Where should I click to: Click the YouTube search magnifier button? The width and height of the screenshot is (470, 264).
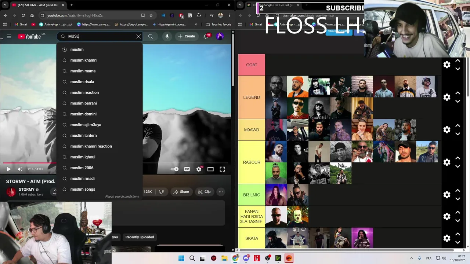pyautogui.click(x=151, y=36)
